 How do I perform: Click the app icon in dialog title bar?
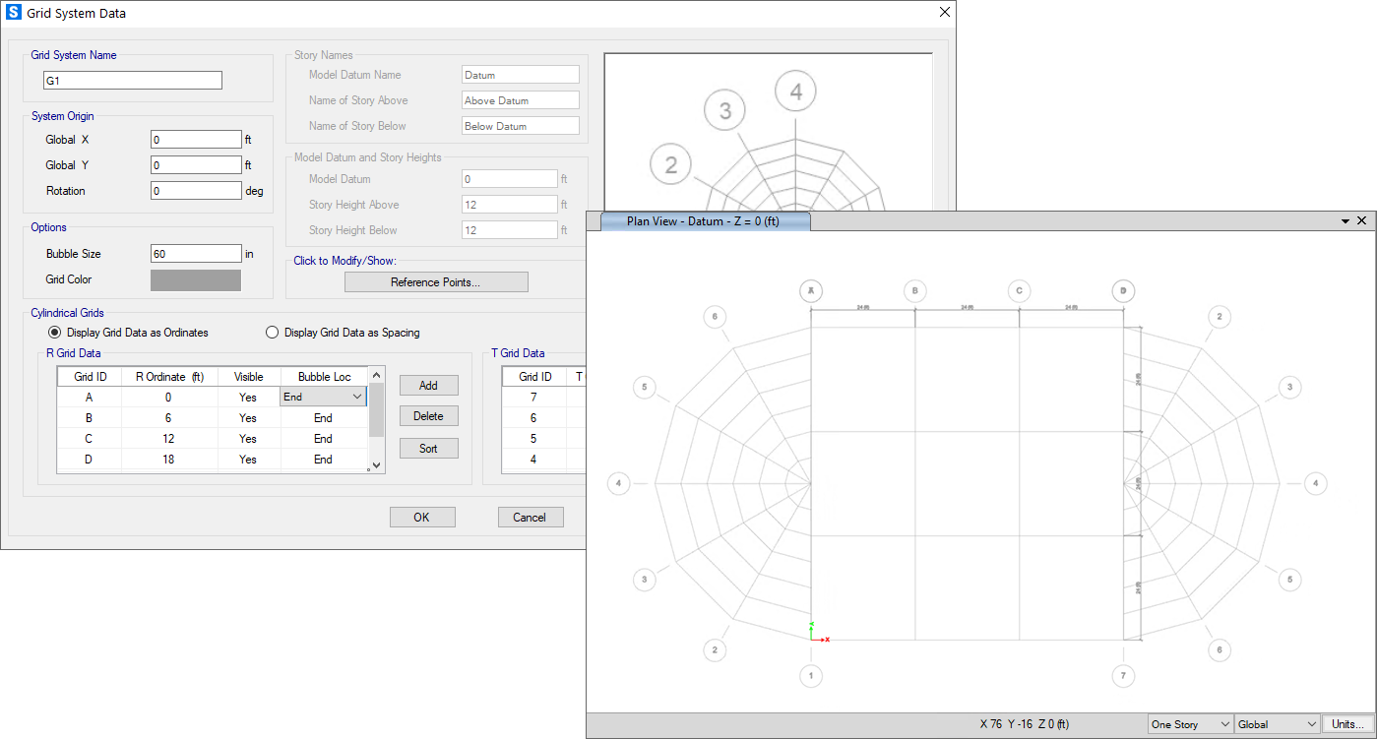pyautogui.click(x=14, y=13)
